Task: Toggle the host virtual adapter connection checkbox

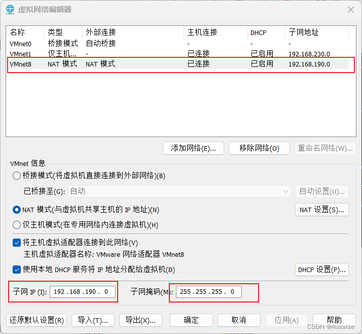Action: 17,243
